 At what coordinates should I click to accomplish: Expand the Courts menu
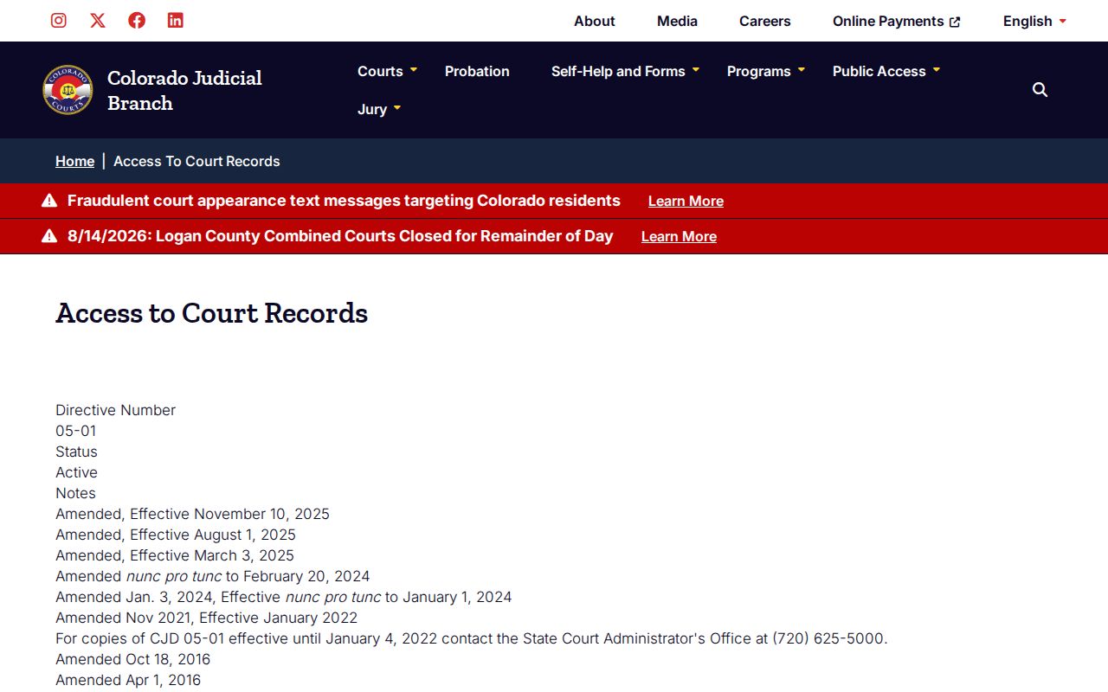387,71
